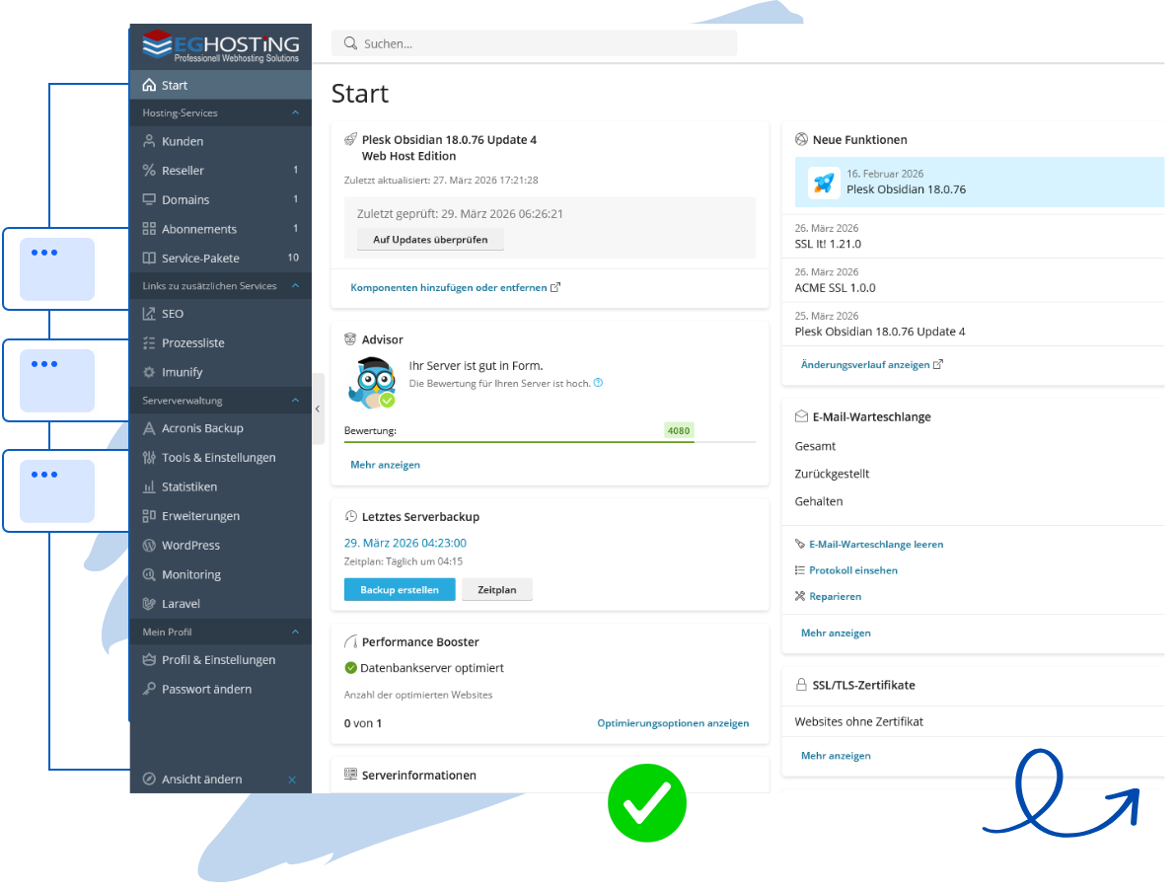This screenshot has height=892, width=1176.
Task: Click the Advisor rating help icon
Action: (597, 382)
